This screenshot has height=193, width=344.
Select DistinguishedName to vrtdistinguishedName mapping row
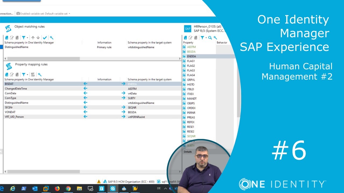point(92,103)
